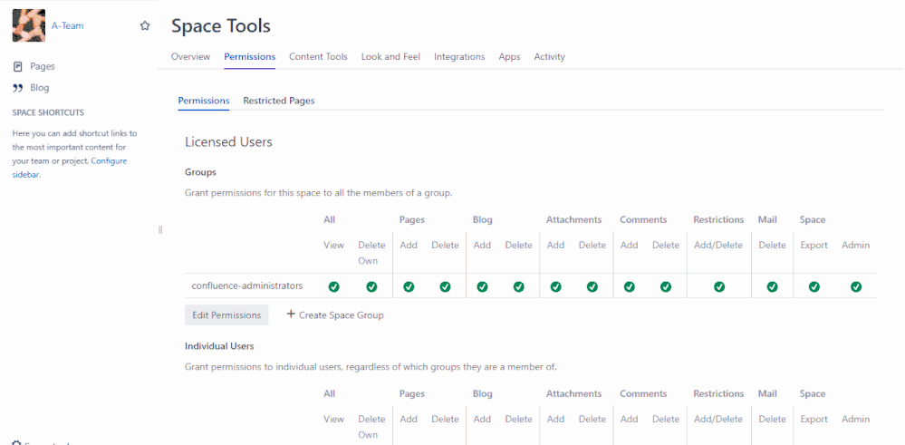The width and height of the screenshot is (905, 445).
Task: Click the checkmark under Restrictions Add/Delete
Action: pyautogui.click(x=718, y=286)
